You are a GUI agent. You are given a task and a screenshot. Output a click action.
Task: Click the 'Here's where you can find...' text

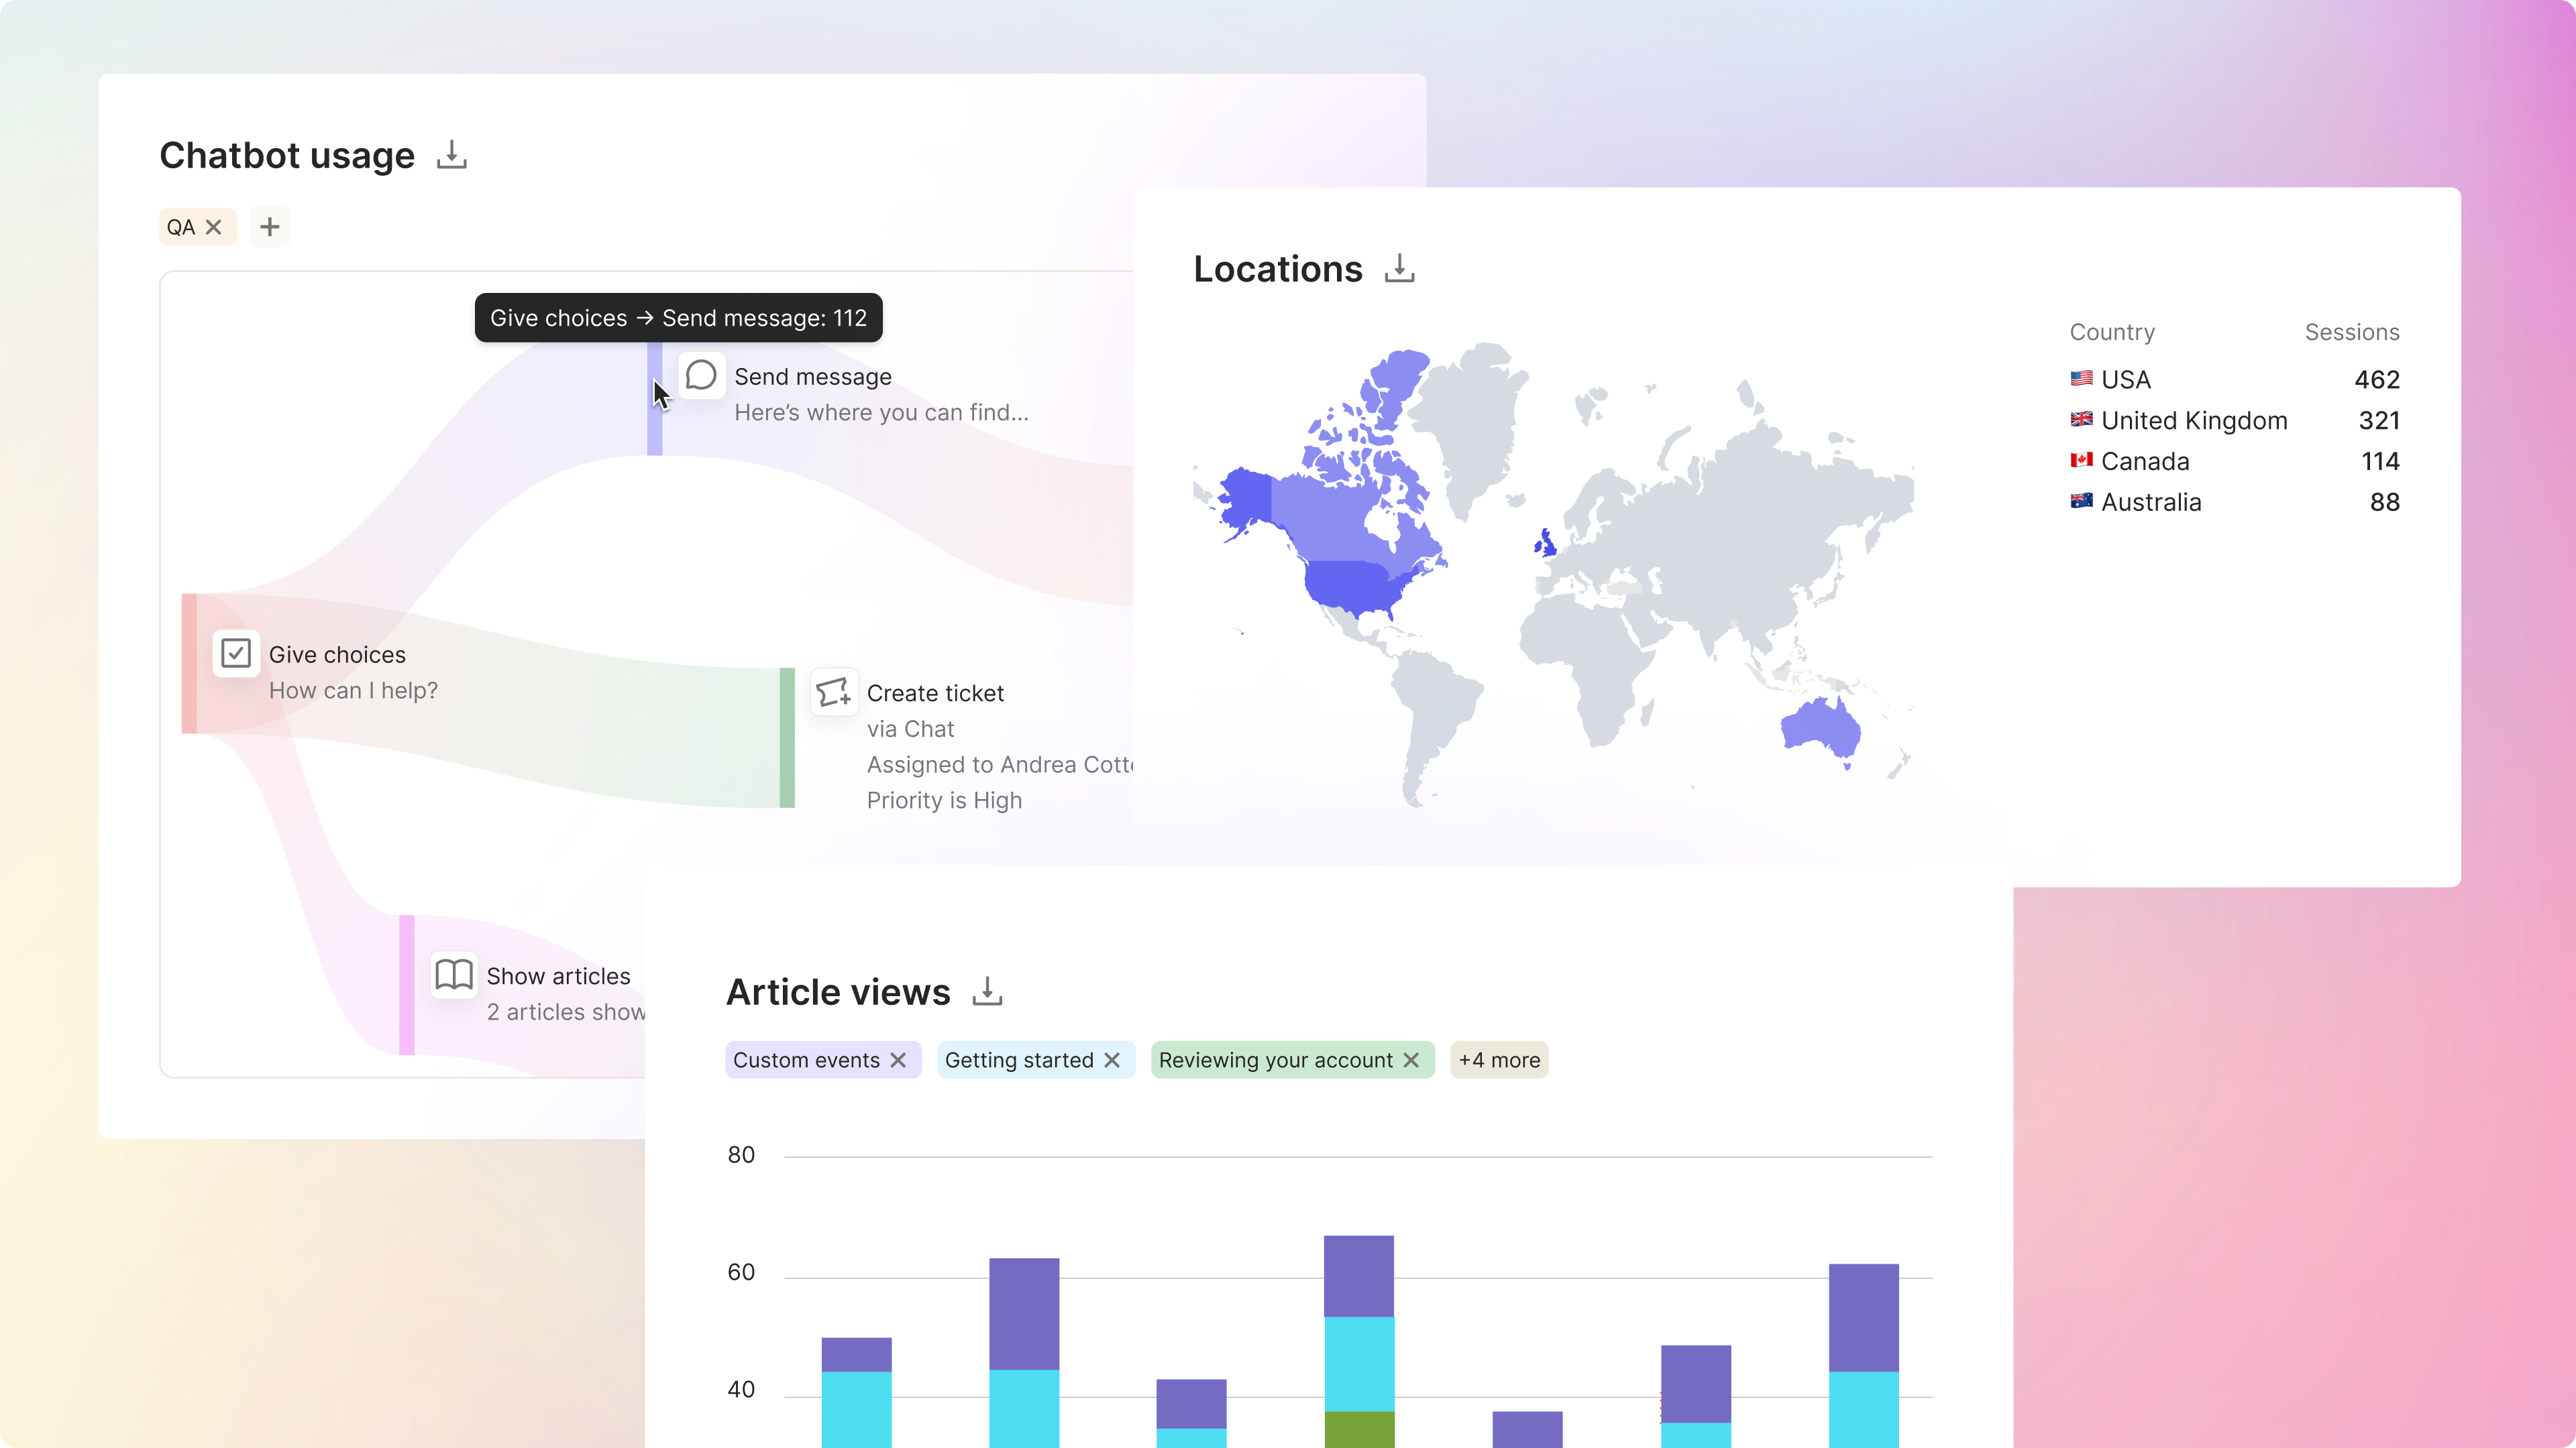[x=881, y=413]
